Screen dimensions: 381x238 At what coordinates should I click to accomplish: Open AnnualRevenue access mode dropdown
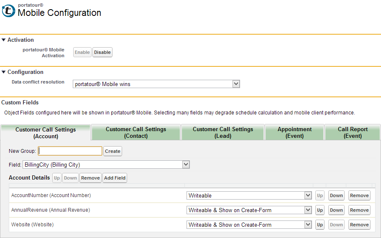(x=249, y=210)
